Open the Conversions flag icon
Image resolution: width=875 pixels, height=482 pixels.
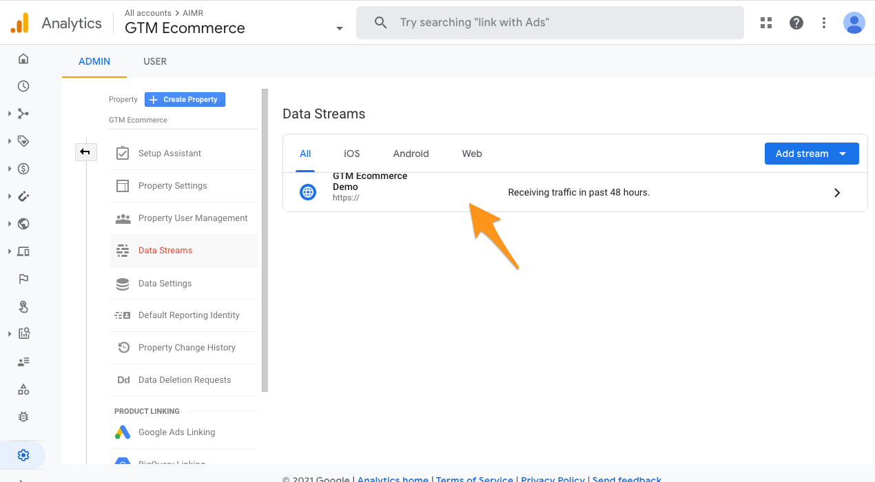point(23,279)
